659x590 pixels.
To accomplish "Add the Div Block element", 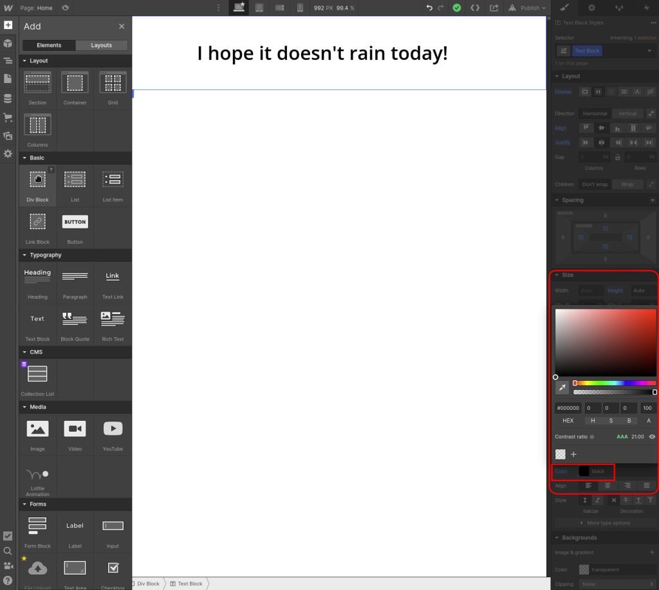I will [37, 185].
